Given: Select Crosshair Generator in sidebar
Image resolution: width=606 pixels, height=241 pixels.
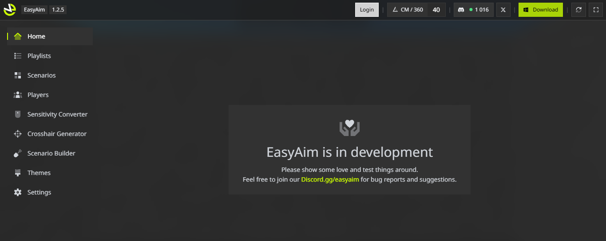Looking at the screenshot, I should pos(50,134).
